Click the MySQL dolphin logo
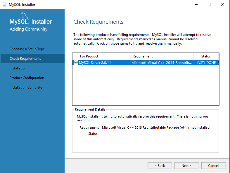Viewport: 230px width, 173px height. click(24, 16)
